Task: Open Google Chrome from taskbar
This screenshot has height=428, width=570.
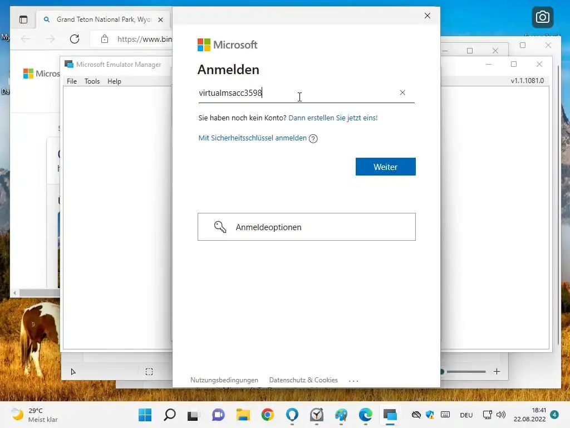Action: tap(268, 415)
